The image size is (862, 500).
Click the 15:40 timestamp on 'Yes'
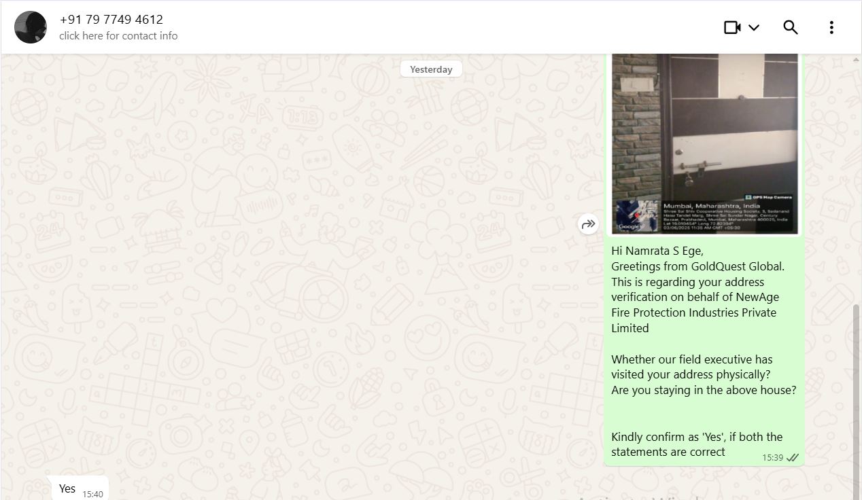(x=92, y=494)
